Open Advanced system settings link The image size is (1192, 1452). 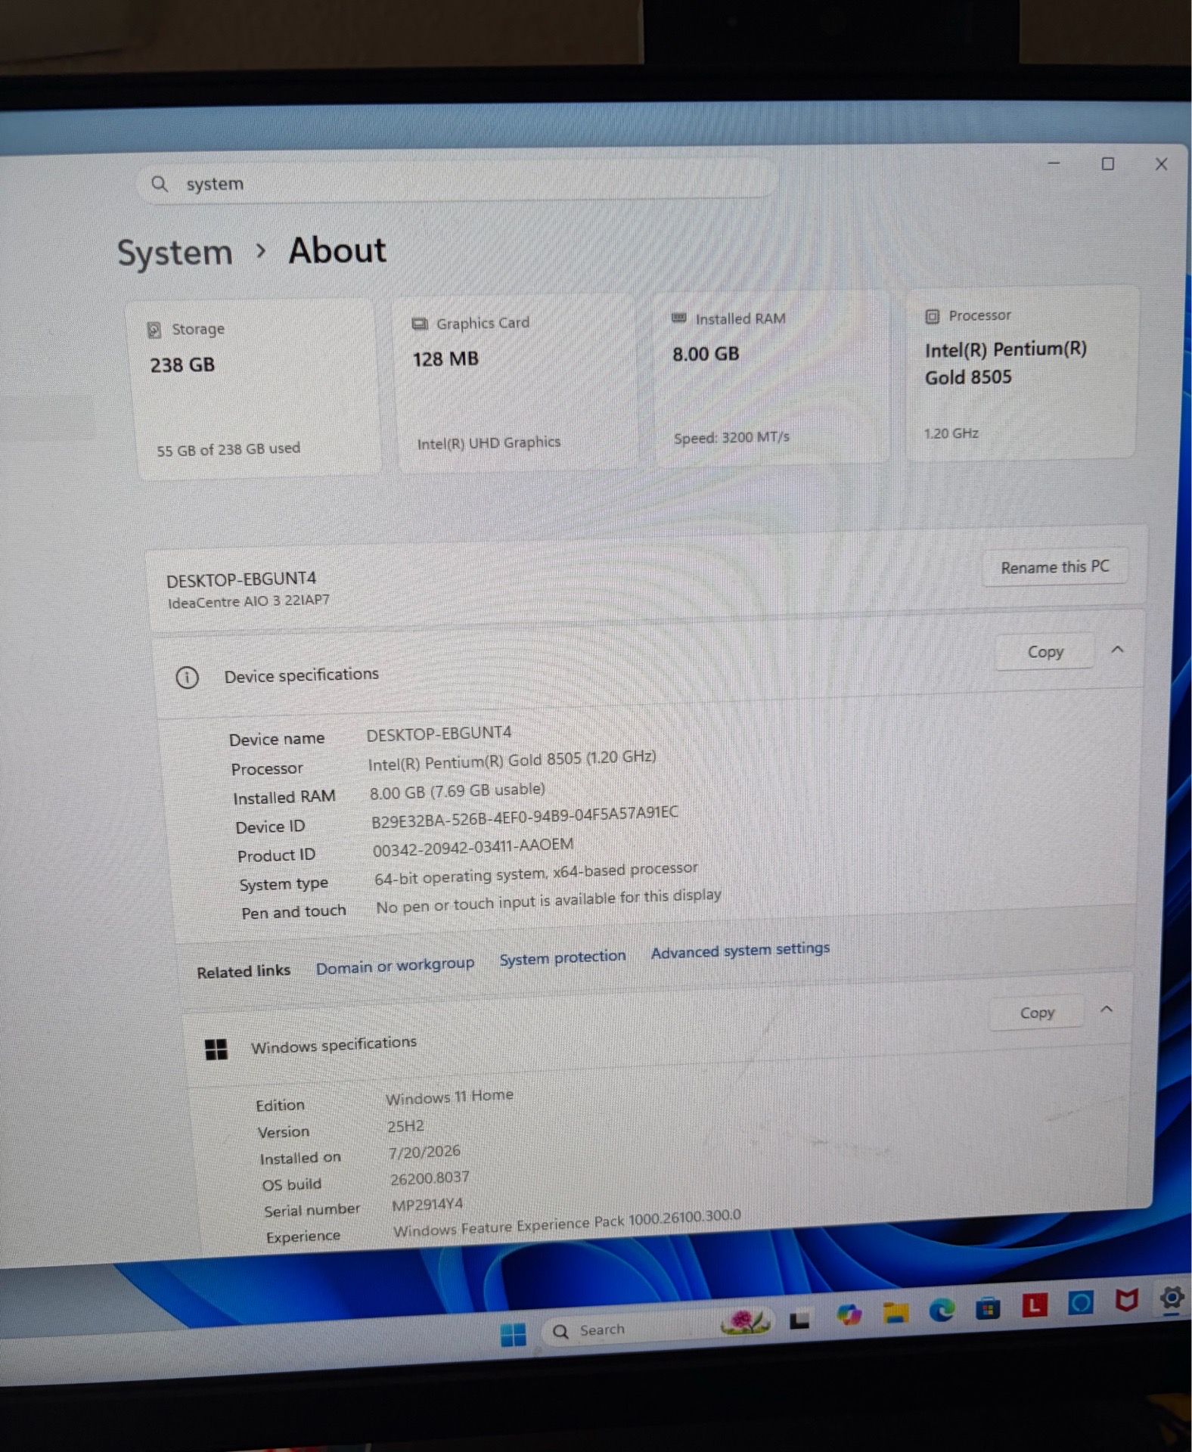point(740,950)
